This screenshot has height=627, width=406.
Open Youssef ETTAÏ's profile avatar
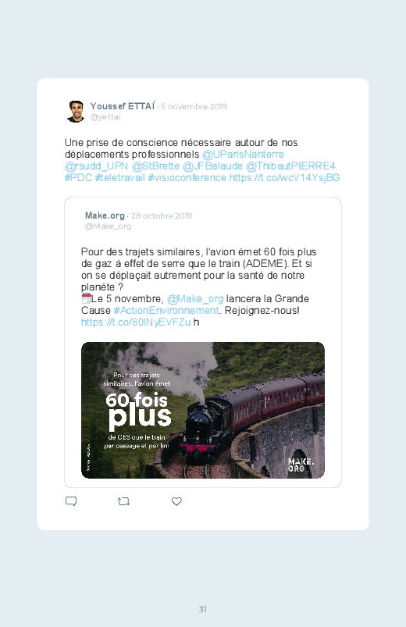76,111
